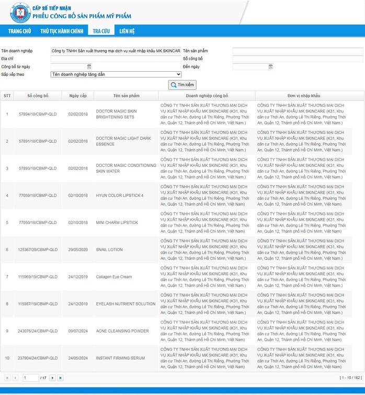Go to the next results page
Image resolution: width=365 pixels, height=395 pixels.
[52, 378]
